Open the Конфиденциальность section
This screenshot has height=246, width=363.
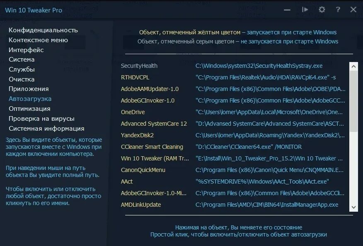pyautogui.click(x=43, y=30)
